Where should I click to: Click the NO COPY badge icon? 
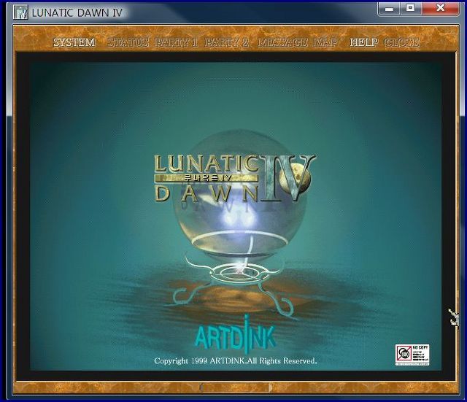[412, 355]
